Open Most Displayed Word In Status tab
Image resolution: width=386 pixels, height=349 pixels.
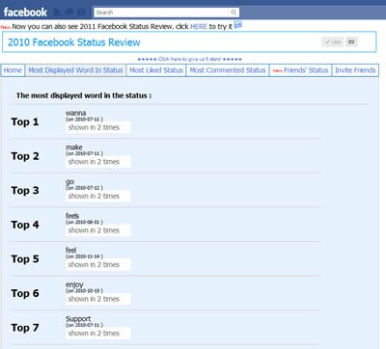point(75,70)
